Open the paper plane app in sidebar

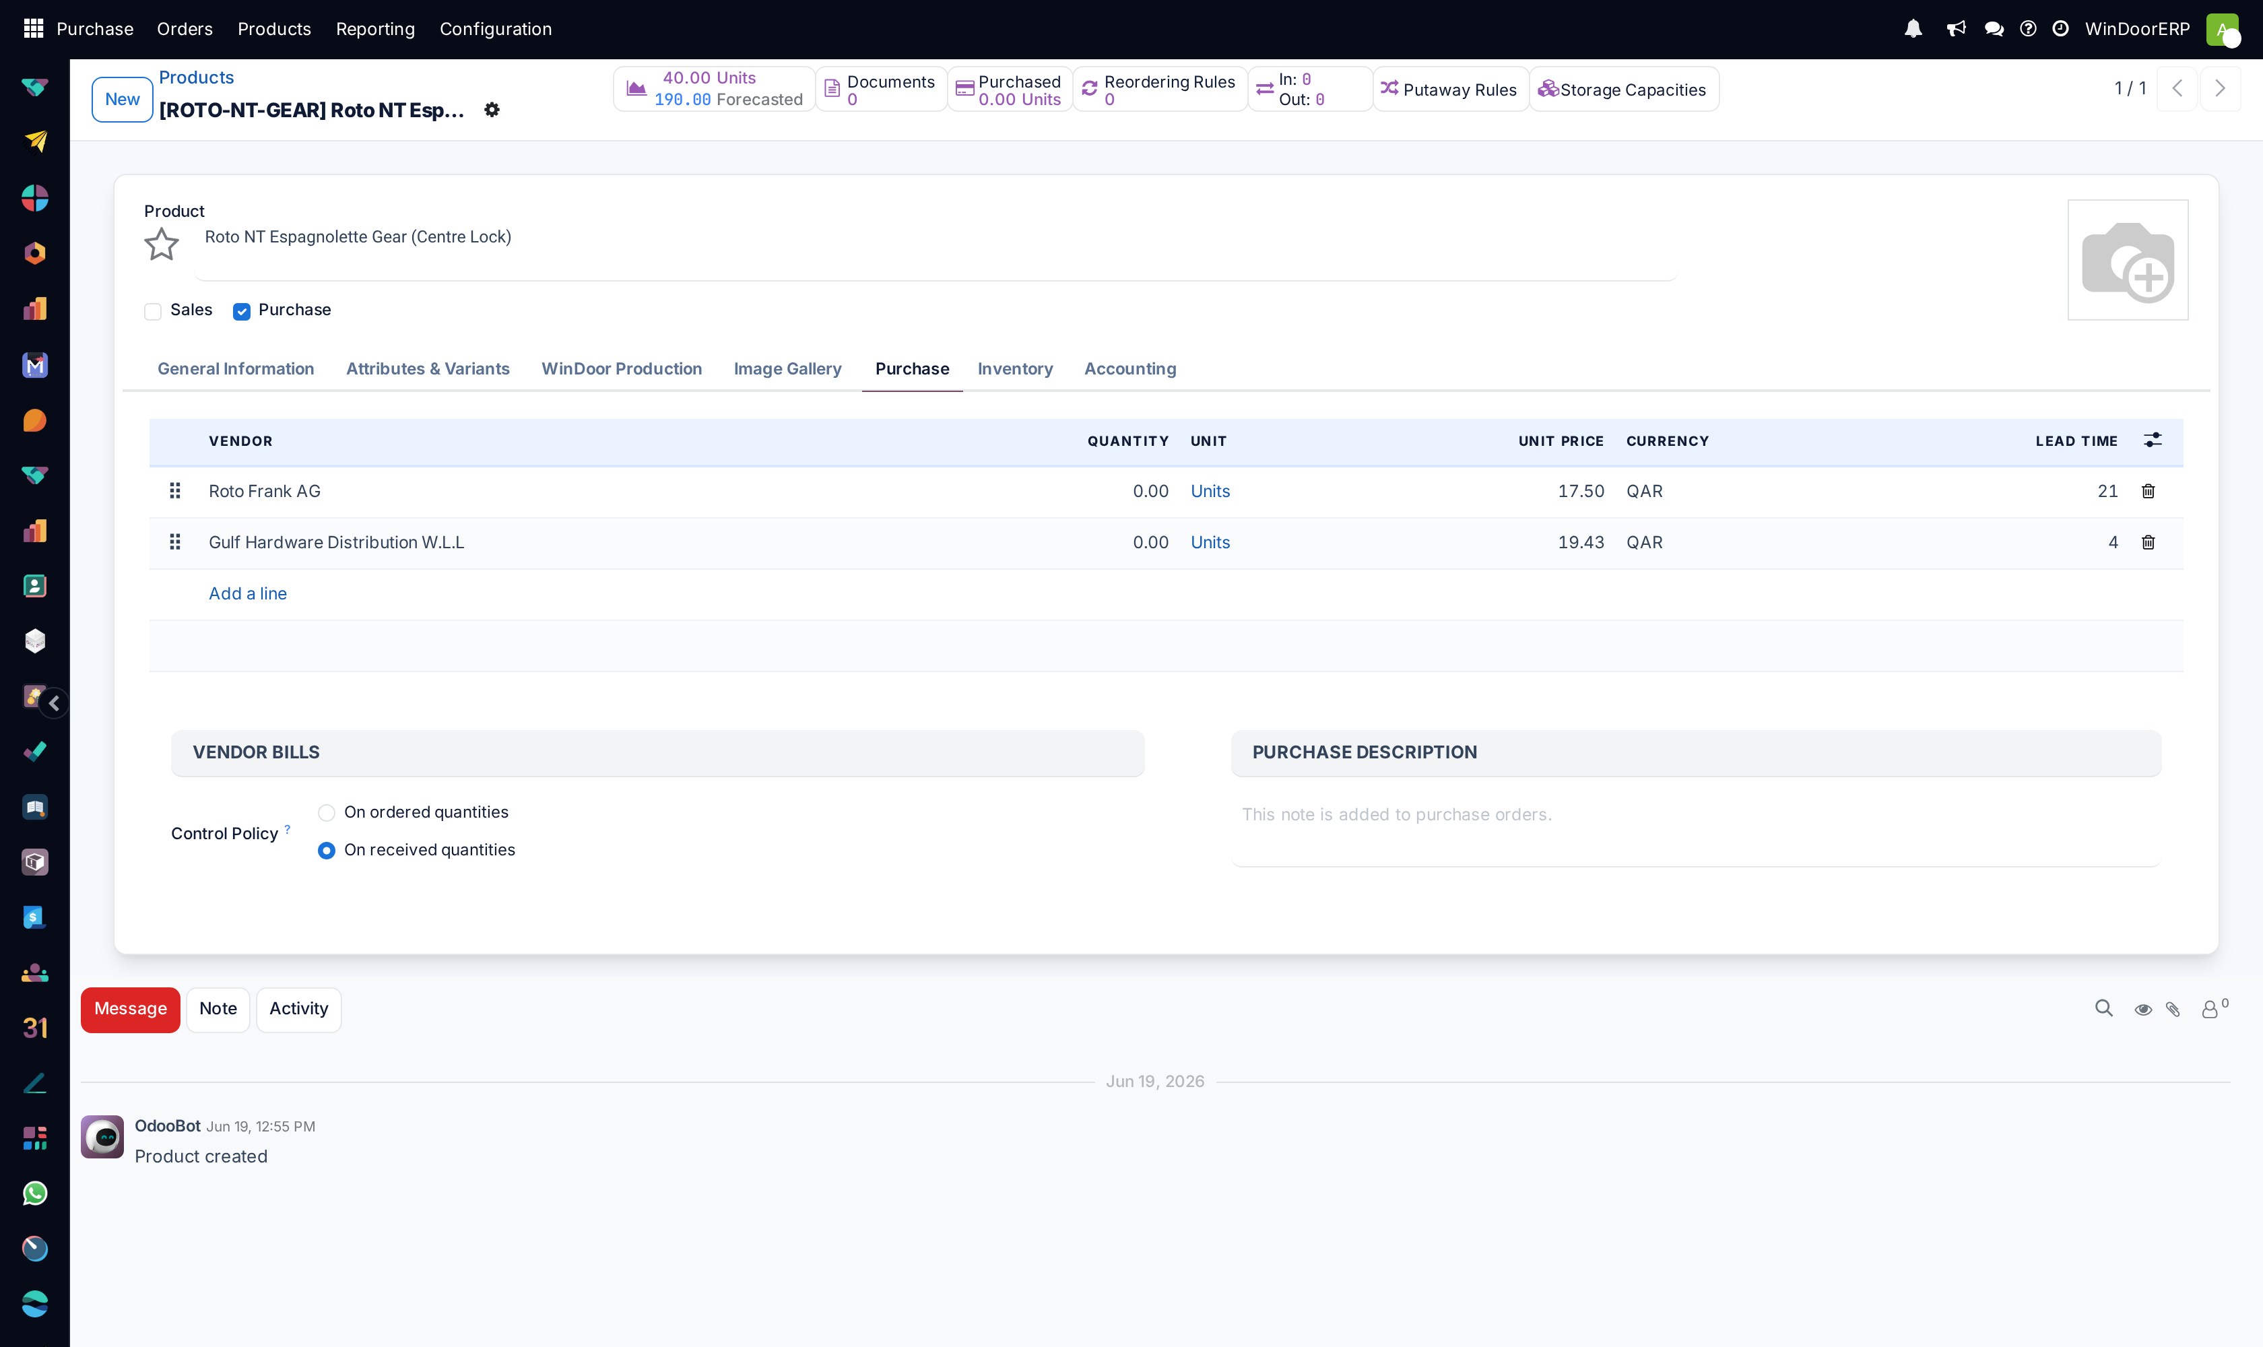tap(34, 141)
